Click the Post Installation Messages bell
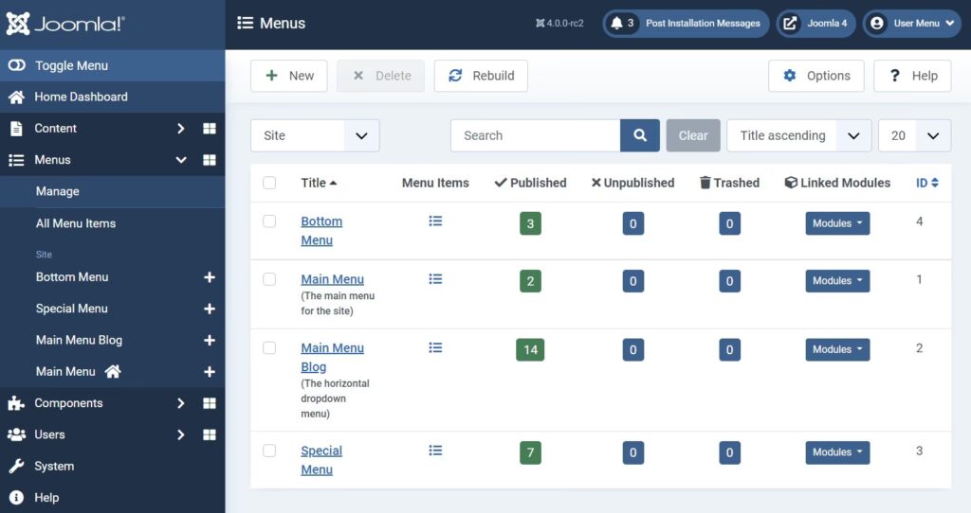Image resolution: width=971 pixels, height=513 pixels. (617, 24)
